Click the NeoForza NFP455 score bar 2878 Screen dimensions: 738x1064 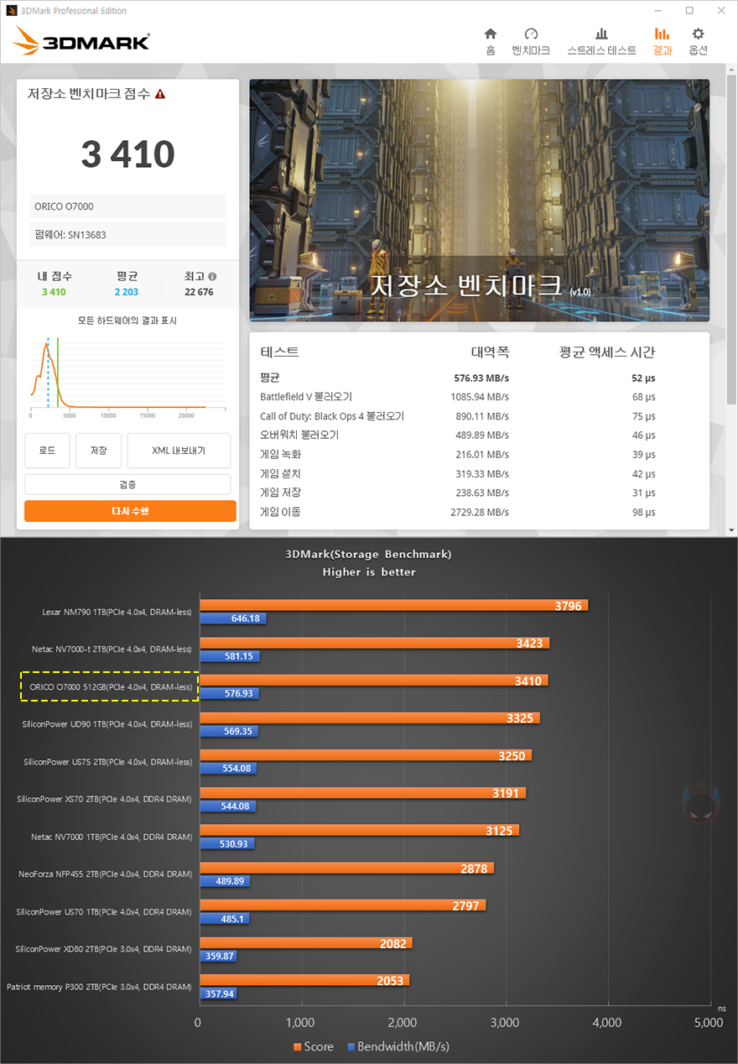(346, 868)
